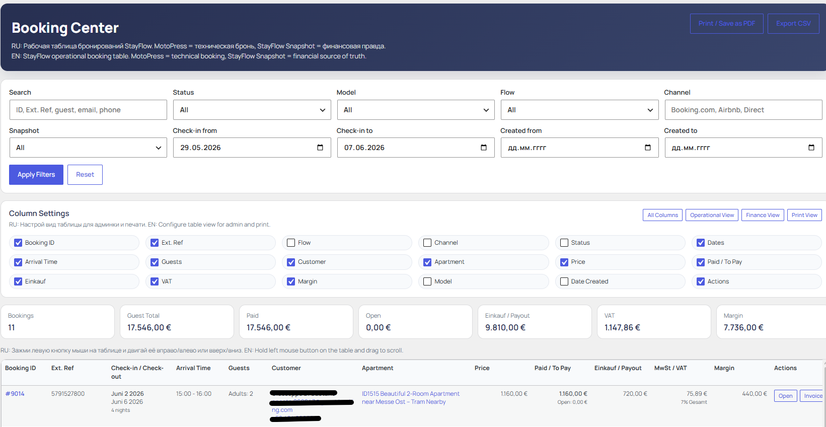Toggle the Einkauf column checkbox
This screenshot has width=826, height=427.
tap(18, 281)
